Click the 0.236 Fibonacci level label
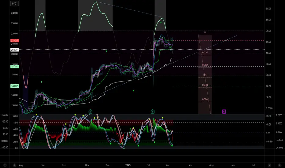This screenshot has width=285, height=168. point(205,53)
